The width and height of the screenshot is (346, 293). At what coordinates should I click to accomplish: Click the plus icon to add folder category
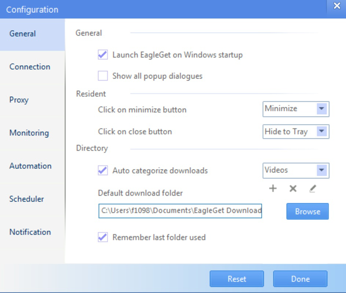click(273, 188)
